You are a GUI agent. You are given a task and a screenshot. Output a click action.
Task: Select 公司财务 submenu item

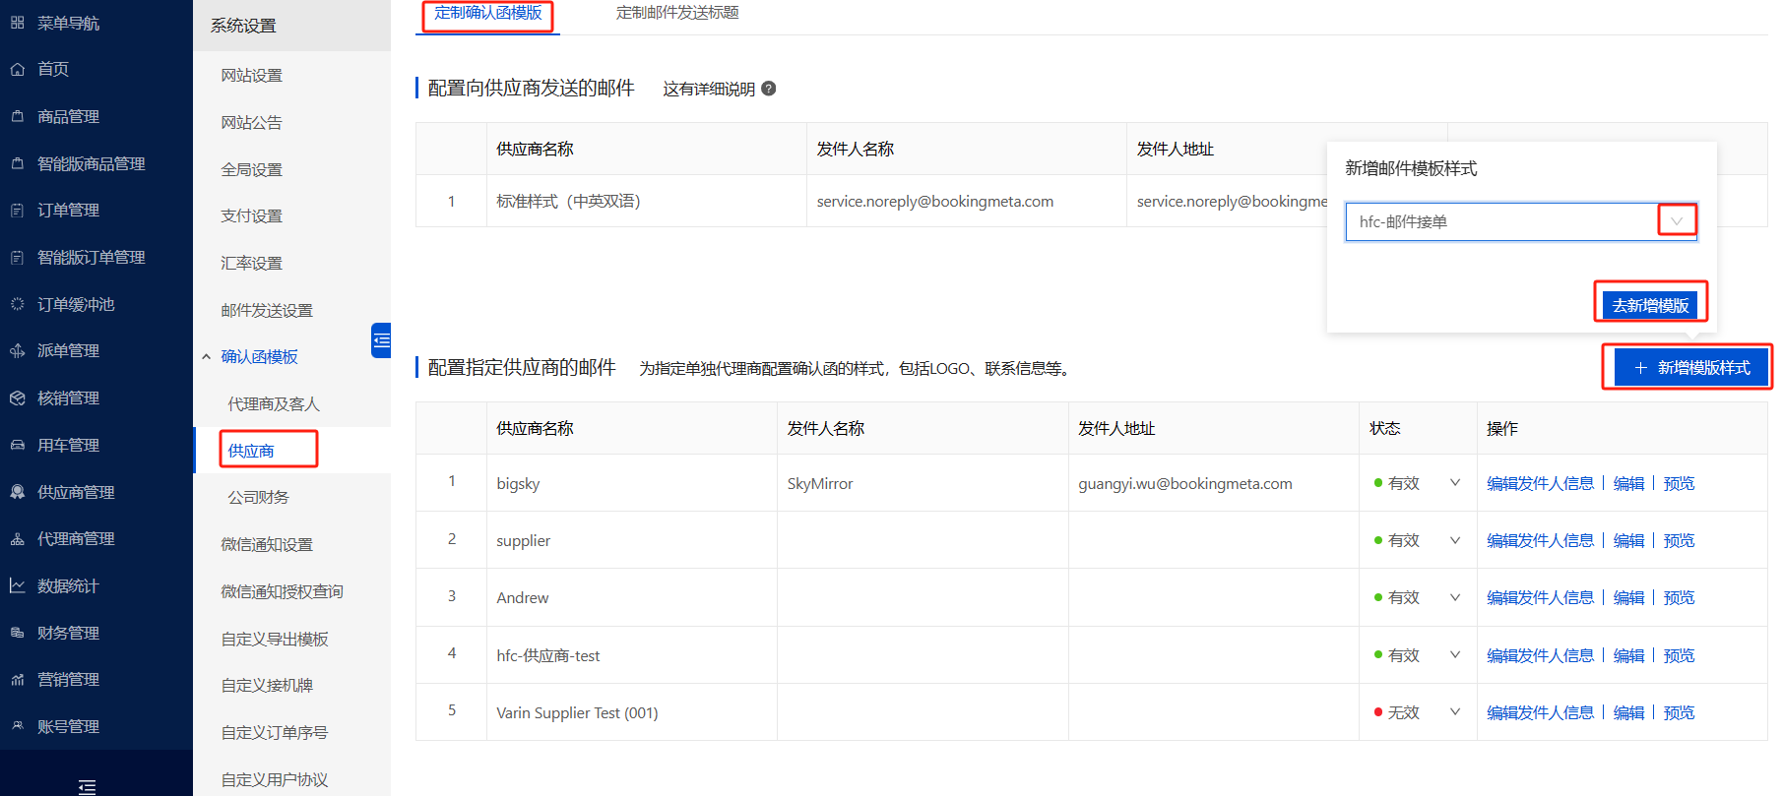(258, 497)
